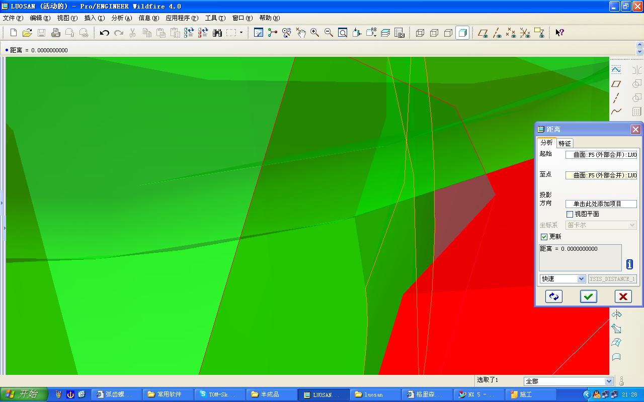
Task: Switch to Shading display style
Action: (x=462, y=33)
